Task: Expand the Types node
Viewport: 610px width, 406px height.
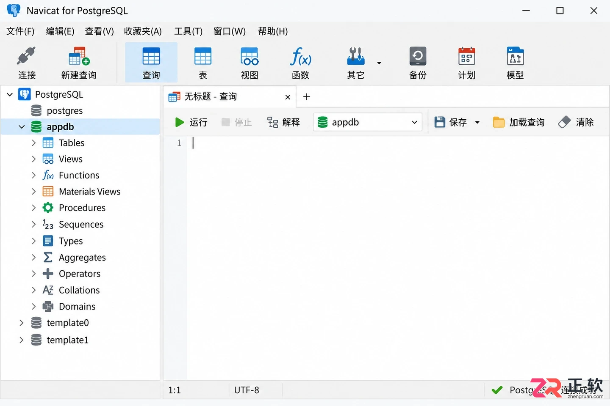Action: [x=33, y=241]
